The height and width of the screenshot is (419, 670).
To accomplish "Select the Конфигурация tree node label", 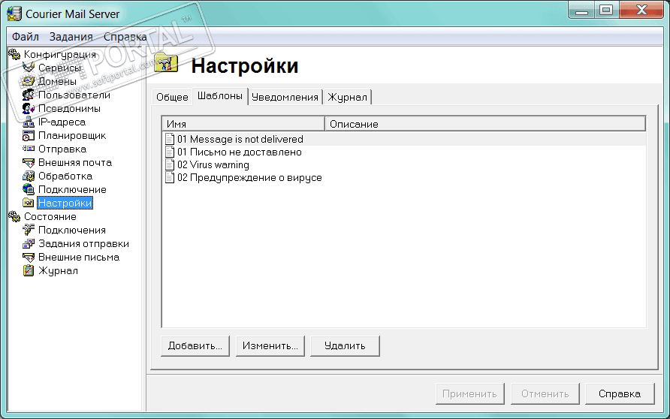I will pyautogui.click(x=60, y=54).
